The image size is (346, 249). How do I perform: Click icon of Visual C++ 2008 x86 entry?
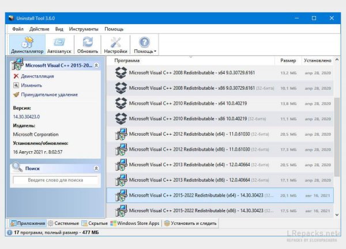point(121,88)
